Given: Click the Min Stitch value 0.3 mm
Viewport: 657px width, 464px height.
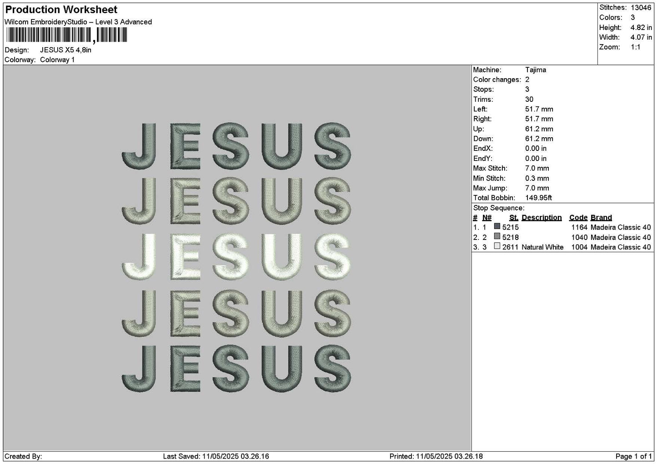Looking at the screenshot, I should 537,179.
